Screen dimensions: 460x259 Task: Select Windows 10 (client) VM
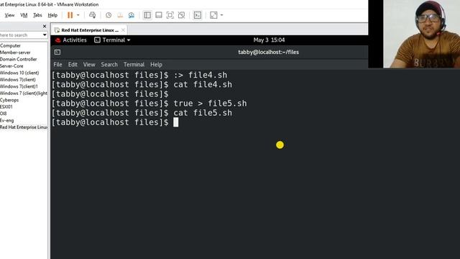(x=19, y=73)
